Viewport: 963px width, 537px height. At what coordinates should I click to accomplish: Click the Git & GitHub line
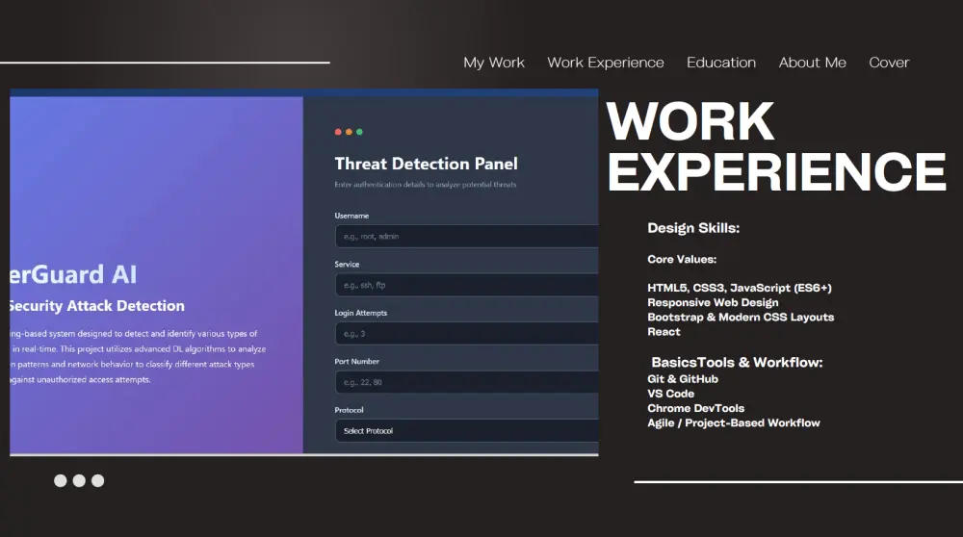(x=683, y=379)
